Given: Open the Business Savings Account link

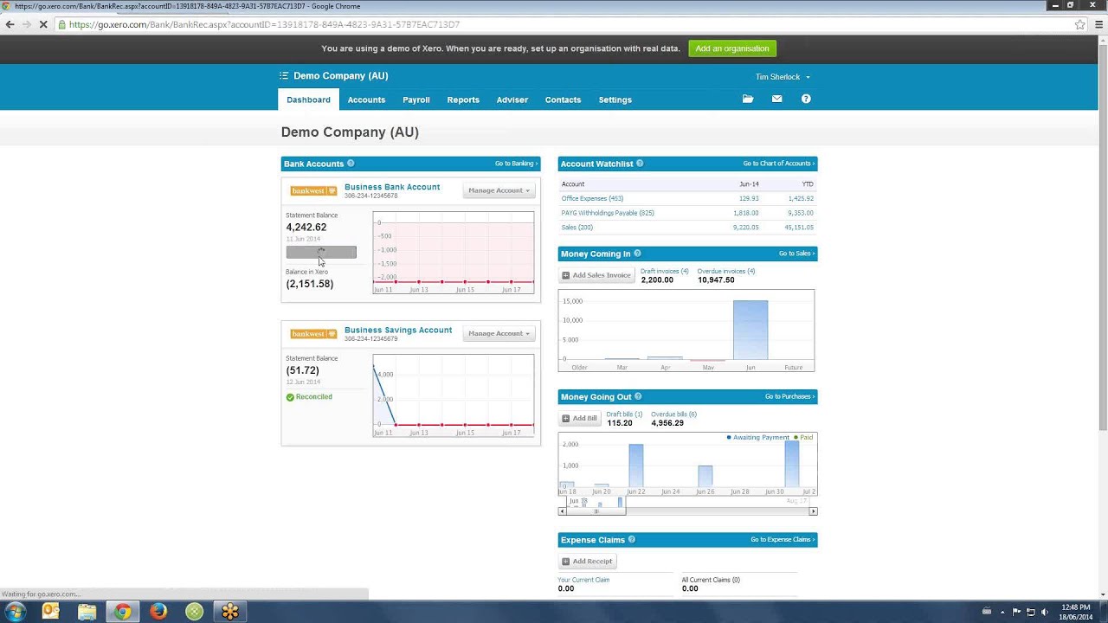Looking at the screenshot, I should coord(398,330).
